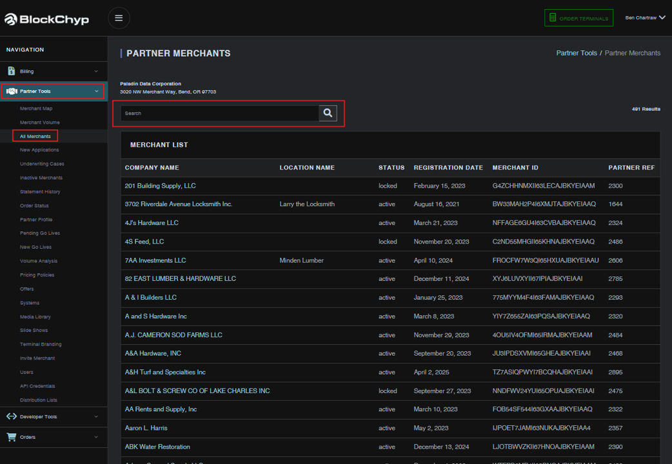The width and height of the screenshot is (672, 464).
Task: Open New Go Lives in sidebar
Action: [35, 247]
